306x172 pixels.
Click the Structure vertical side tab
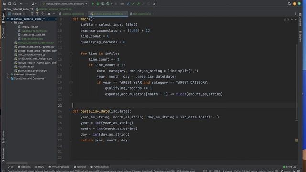click(x=3, y=137)
